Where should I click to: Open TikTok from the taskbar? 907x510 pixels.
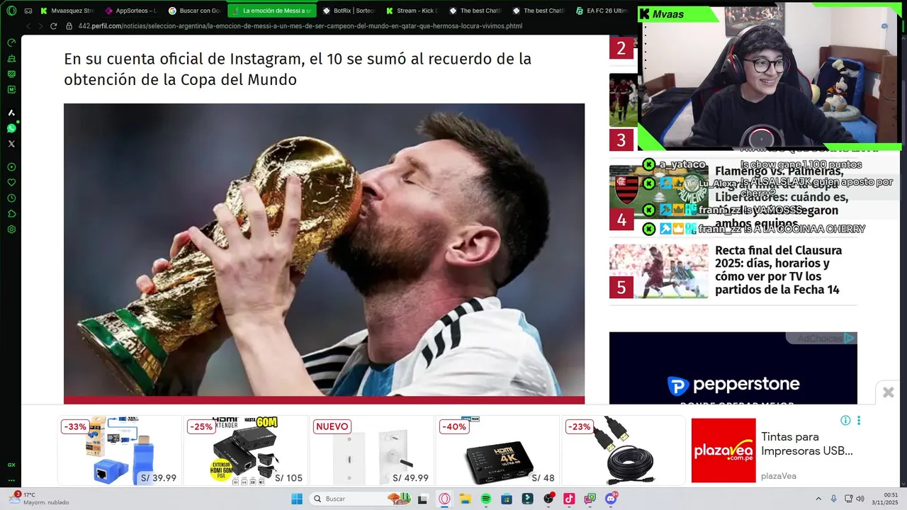(x=569, y=499)
